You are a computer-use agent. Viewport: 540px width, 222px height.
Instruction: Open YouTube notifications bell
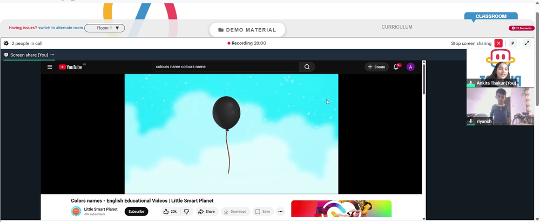tap(396, 67)
